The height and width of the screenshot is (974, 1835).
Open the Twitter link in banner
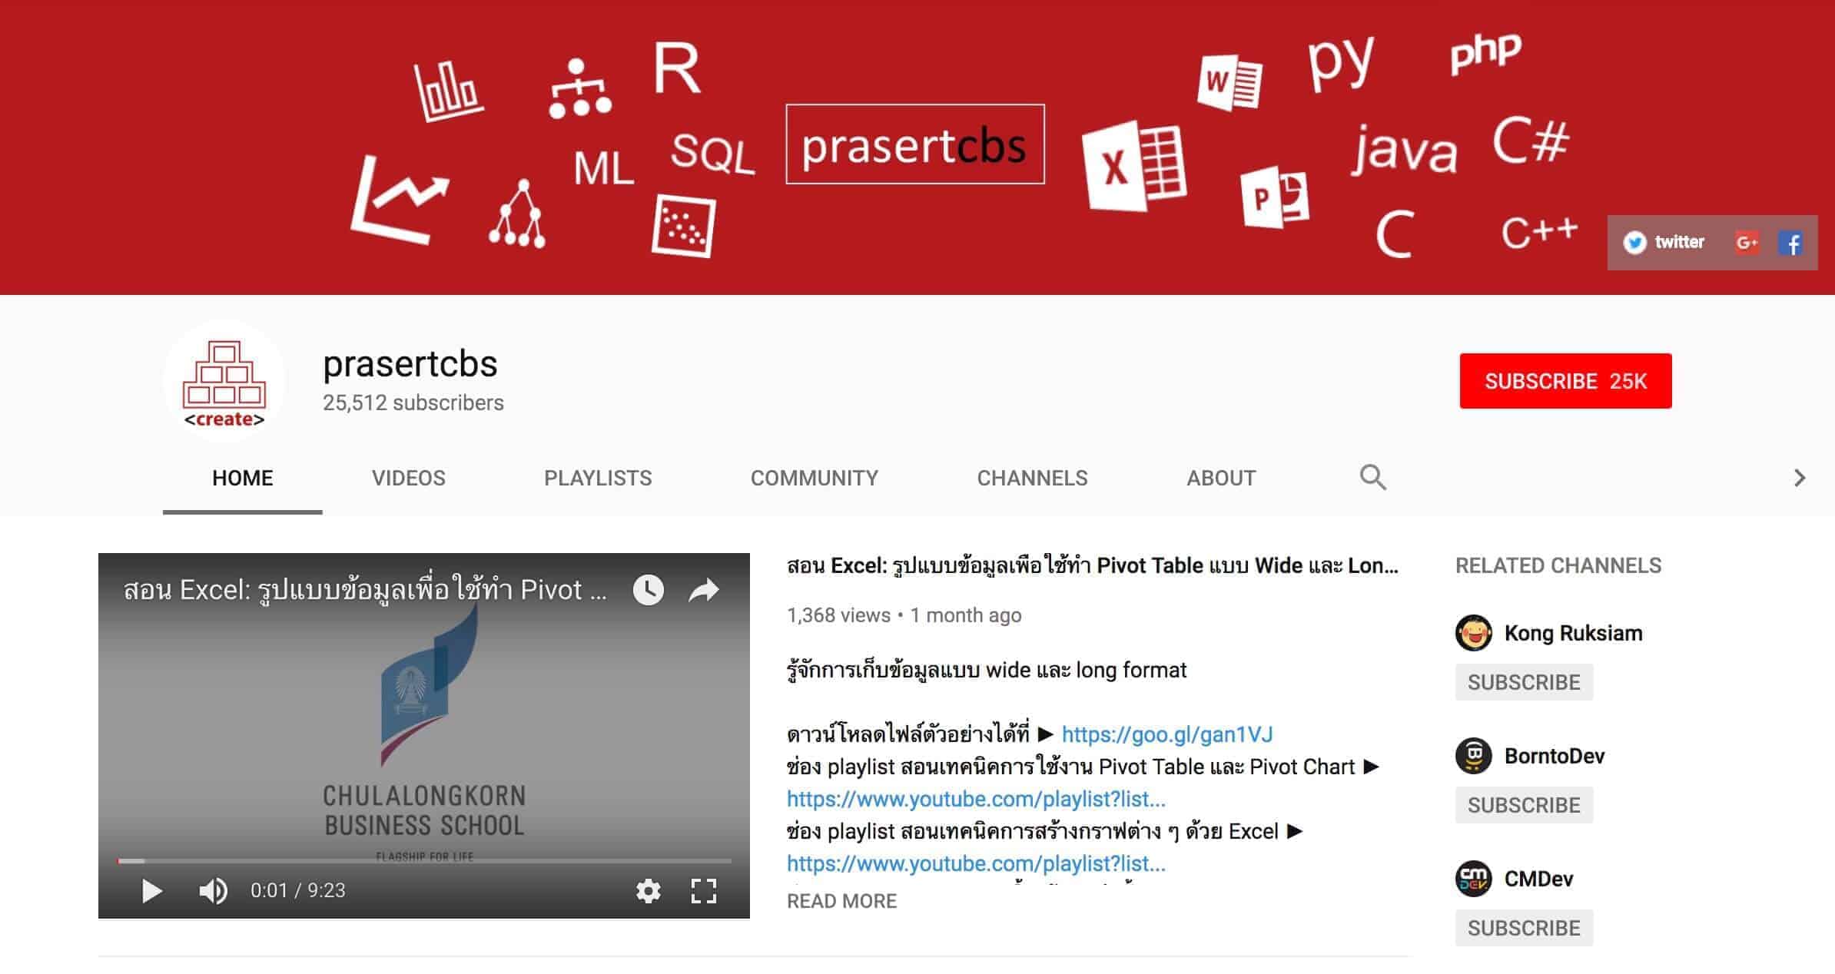1663,243
